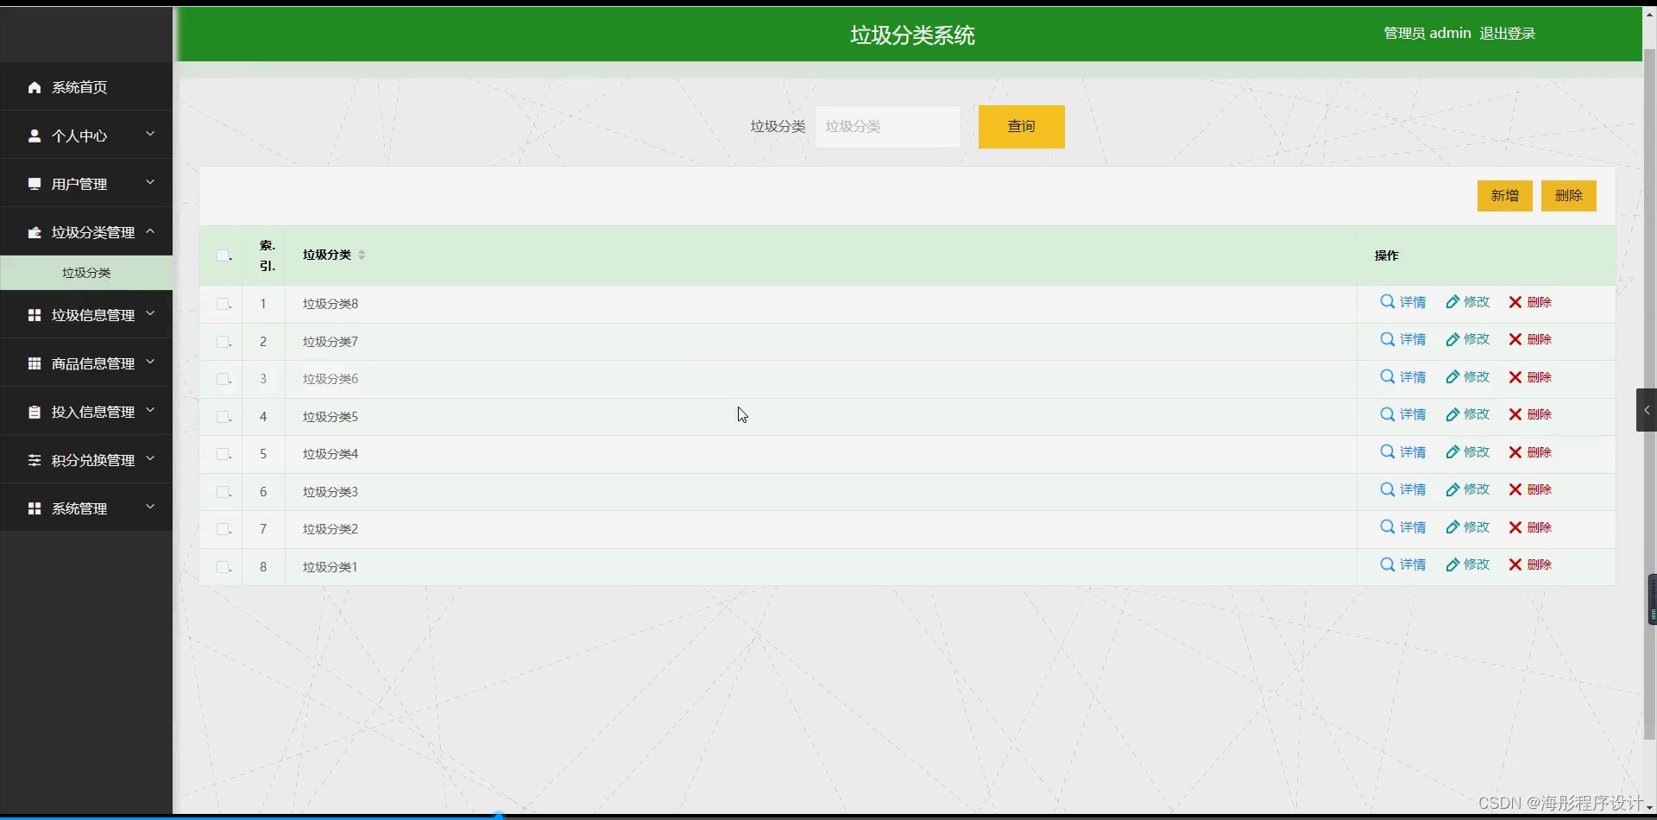Click the cell text 垃圾分类6
1657x820 pixels.
[x=331, y=379]
